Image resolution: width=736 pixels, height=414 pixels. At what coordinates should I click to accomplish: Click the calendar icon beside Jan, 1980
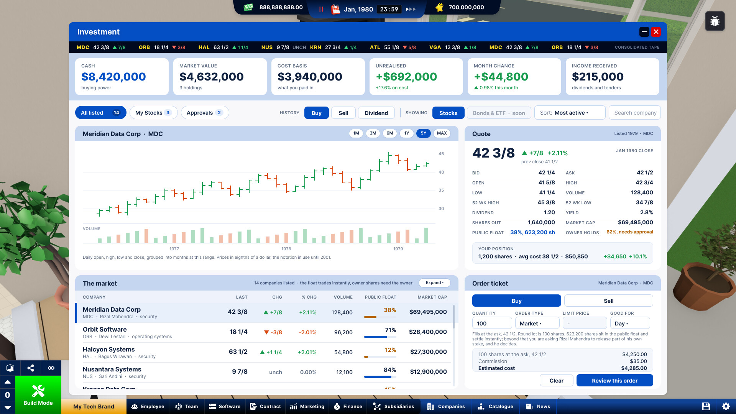tap(335, 9)
